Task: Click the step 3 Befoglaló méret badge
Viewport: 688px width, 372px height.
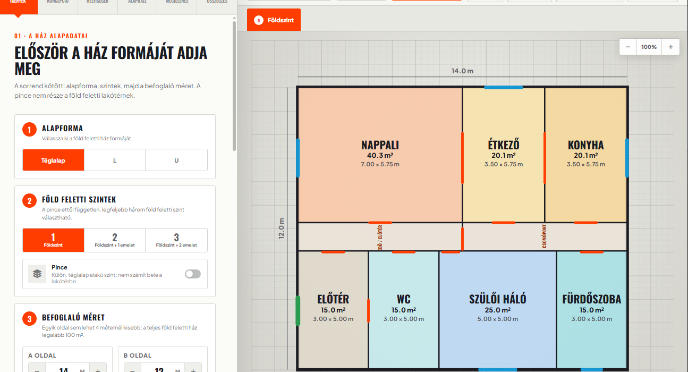Action: point(29,319)
